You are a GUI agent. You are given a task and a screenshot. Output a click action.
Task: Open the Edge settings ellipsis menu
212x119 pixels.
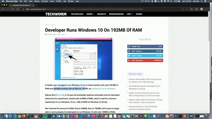(x=206, y=9)
